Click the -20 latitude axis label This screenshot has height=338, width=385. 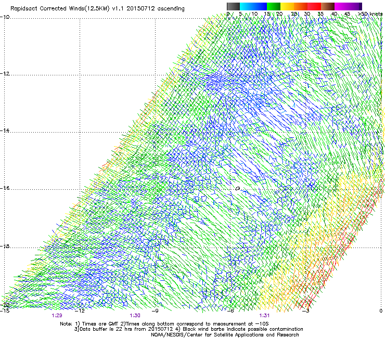(x=5, y=305)
